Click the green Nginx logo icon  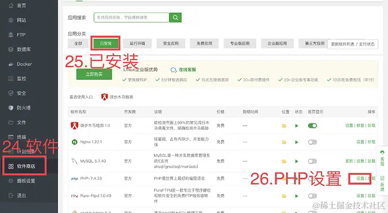point(74,142)
